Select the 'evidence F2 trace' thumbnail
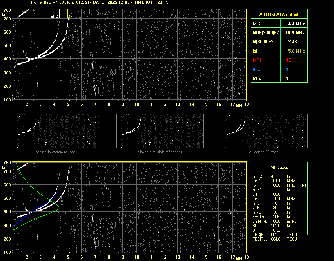The image size is (334, 261). (x=264, y=131)
